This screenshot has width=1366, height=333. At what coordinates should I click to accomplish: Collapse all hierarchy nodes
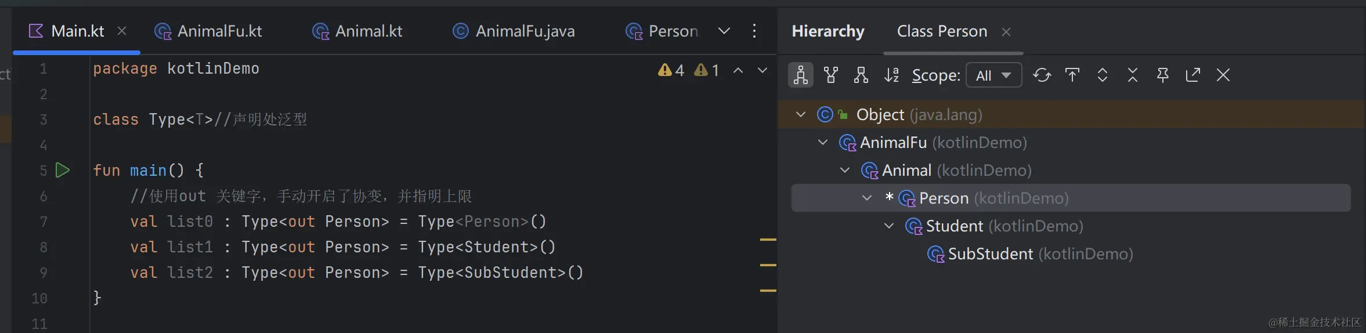(1132, 75)
